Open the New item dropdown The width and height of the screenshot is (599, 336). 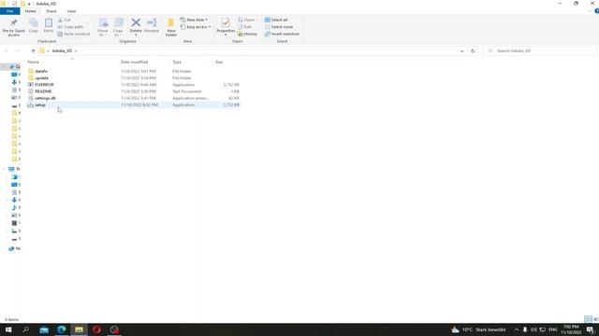tap(194, 20)
